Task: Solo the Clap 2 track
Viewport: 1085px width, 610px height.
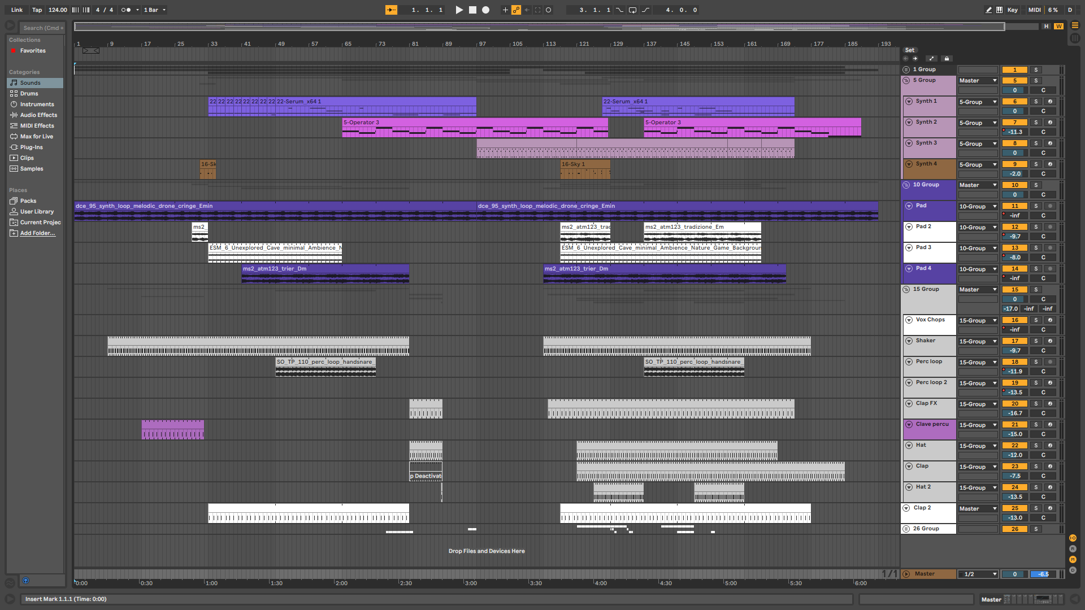Action: pos(1036,508)
